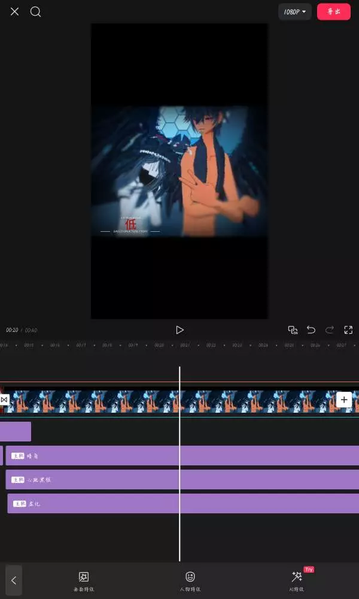359x599 pixels.
Task: Tap the 00:40 total duration readout
Action: pyautogui.click(x=31, y=330)
